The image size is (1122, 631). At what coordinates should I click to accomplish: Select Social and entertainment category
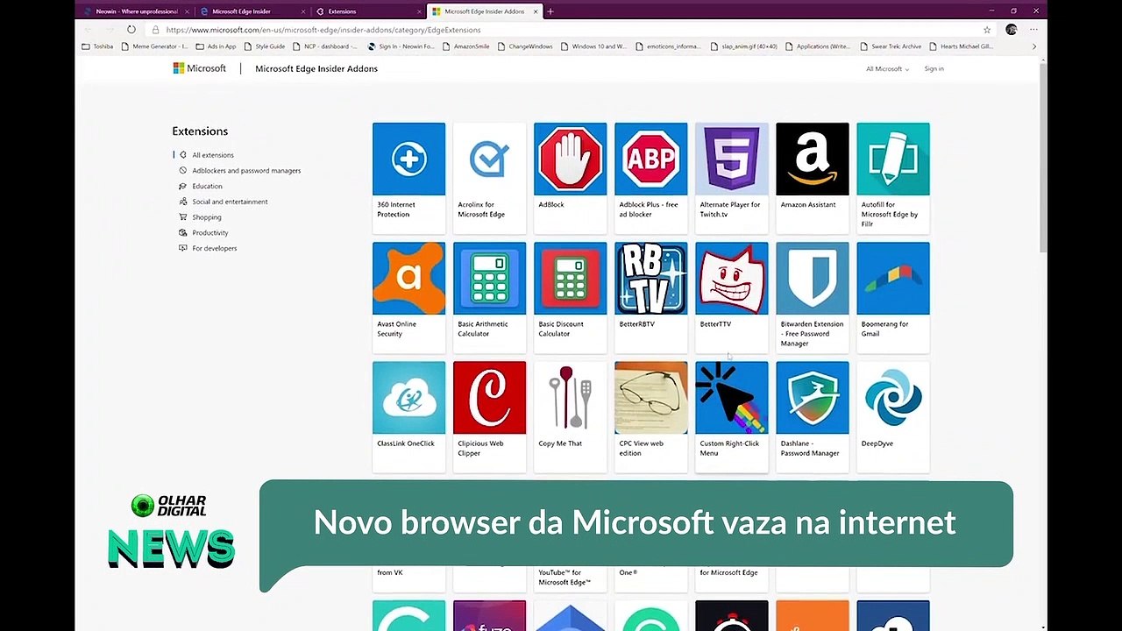pyautogui.click(x=224, y=202)
